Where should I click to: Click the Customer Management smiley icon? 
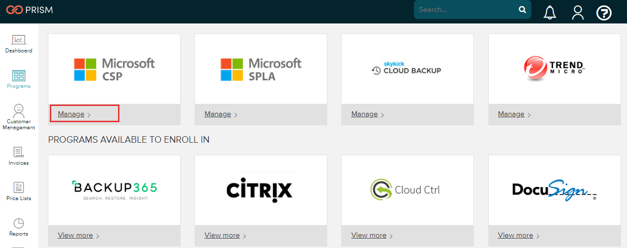[x=19, y=110]
